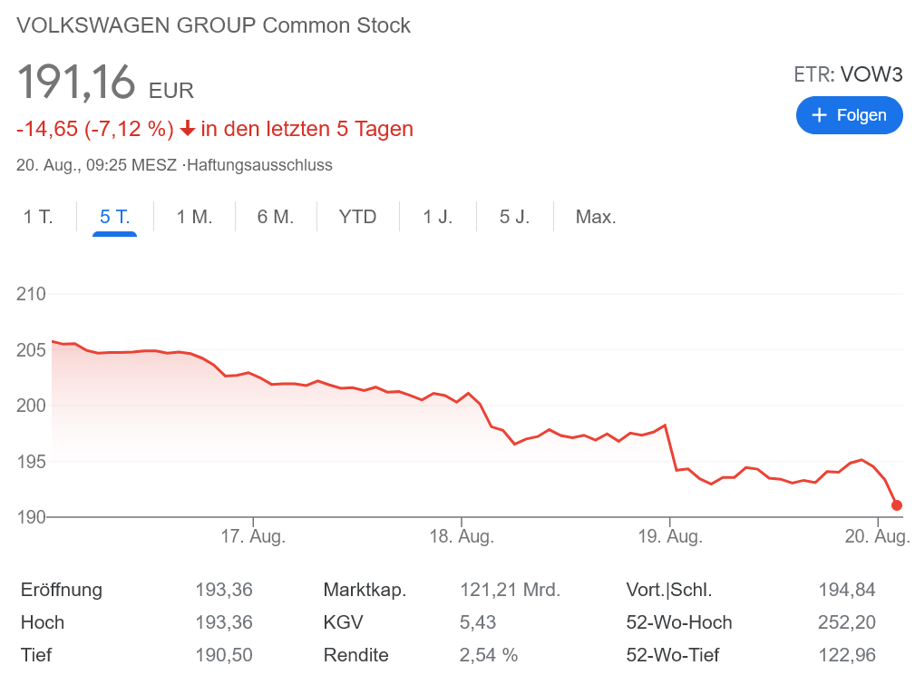Follow the stock with the Folgen button
Viewport: 915px width, 685px height.
tap(849, 115)
